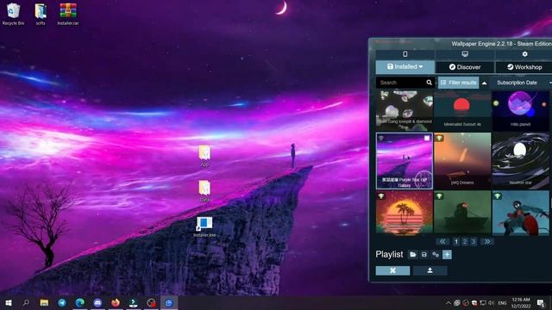Open File Explorer from taskbar
The width and height of the screenshot is (552, 310).
44,302
